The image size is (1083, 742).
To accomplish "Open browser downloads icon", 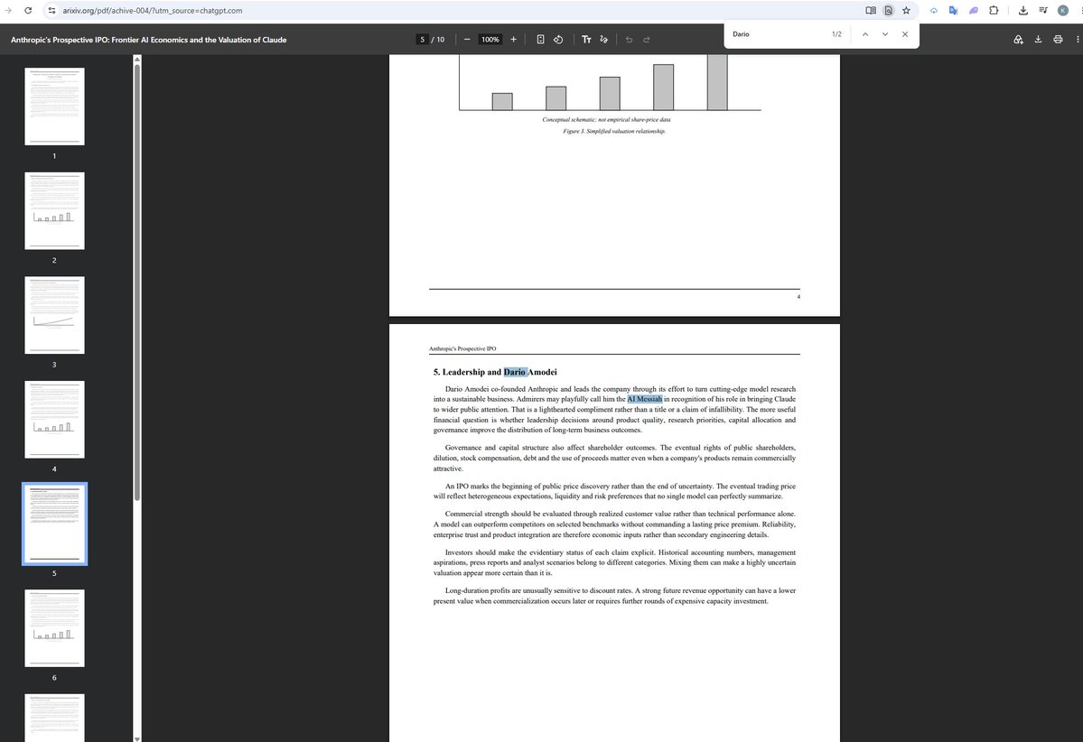I will click(1022, 10).
